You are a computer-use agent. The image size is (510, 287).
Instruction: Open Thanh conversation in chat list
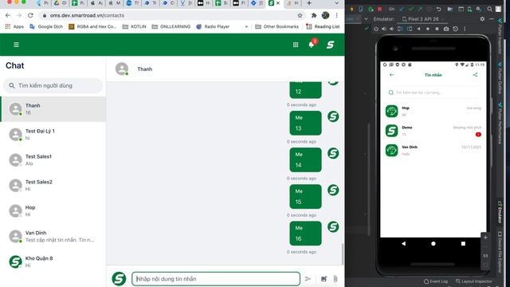point(53,109)
